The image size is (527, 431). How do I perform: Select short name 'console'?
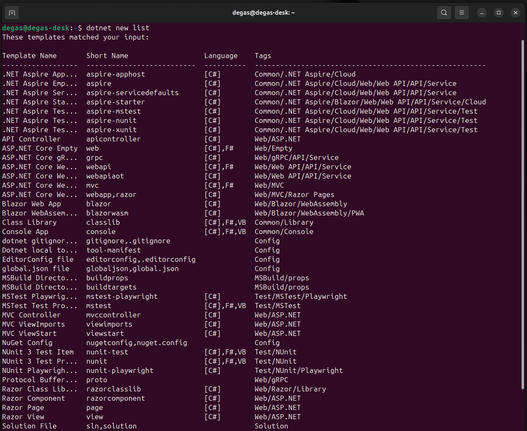(x=101, y=231)
